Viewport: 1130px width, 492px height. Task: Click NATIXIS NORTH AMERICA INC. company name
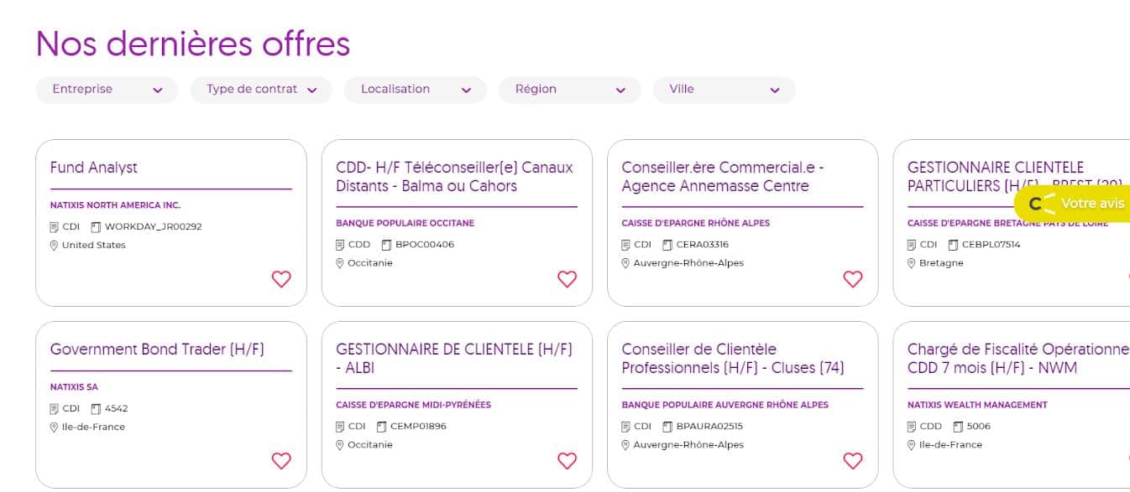click(x=115, y=205)
